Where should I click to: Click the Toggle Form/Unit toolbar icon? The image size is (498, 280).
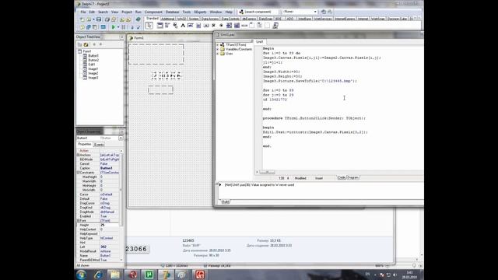point(95,28)
